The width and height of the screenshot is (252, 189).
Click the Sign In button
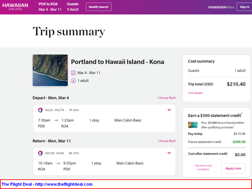244,7
